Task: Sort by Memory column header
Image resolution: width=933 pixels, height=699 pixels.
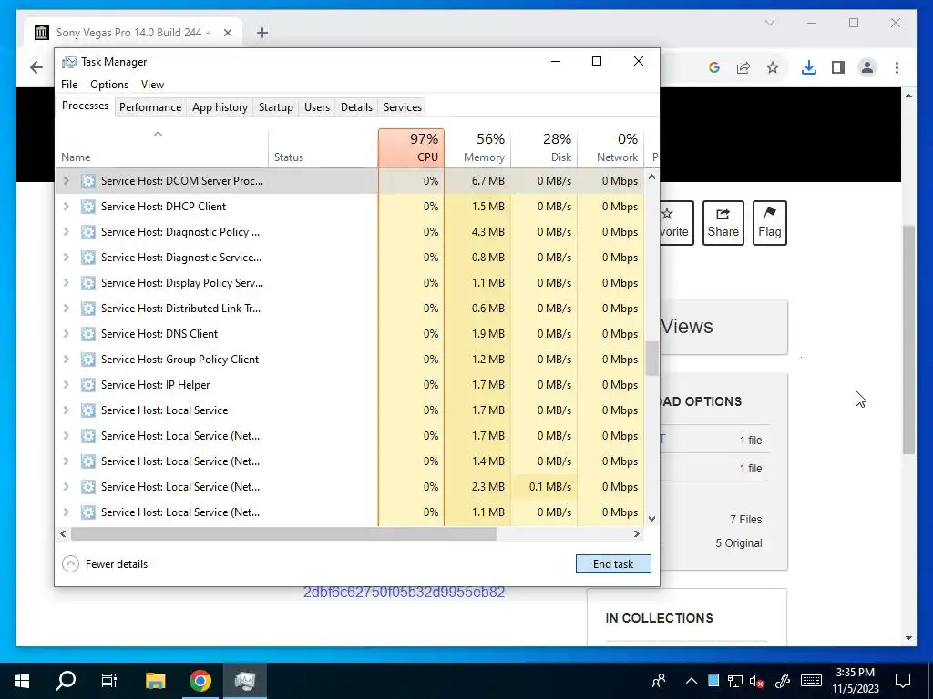Action: 477,147
